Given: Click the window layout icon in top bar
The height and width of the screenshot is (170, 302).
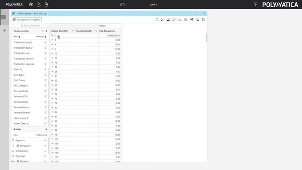Looking at the screenshot, I should [123, 4].
